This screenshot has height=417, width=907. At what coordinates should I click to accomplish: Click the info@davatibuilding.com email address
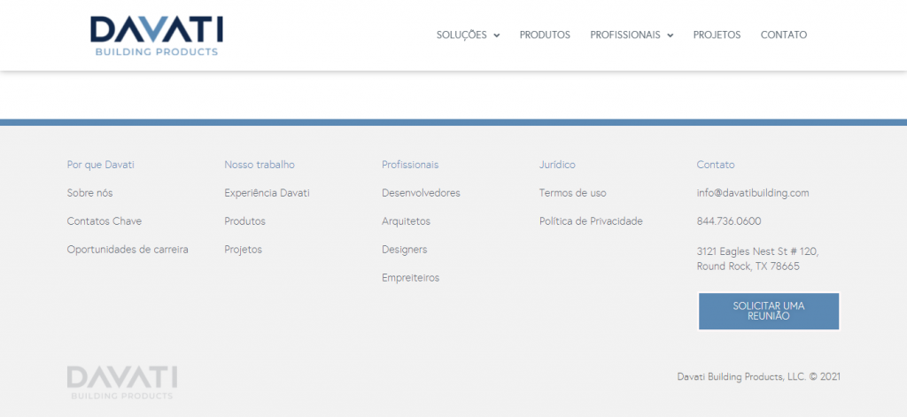tap(753, 193)
